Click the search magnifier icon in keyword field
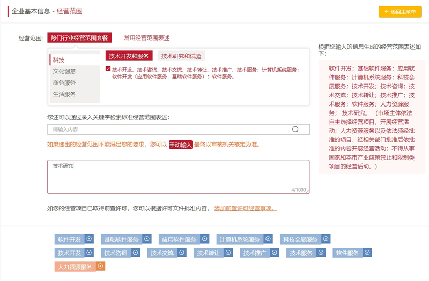Screen dimensions: 429x281 295,130
